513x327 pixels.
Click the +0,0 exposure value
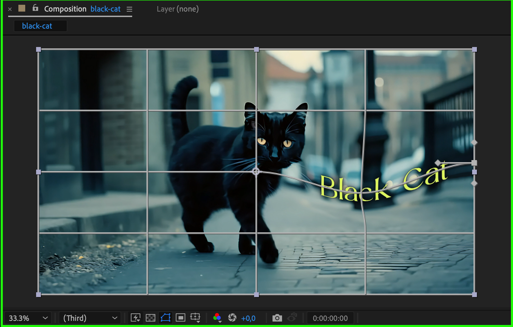(x=248, y=318)
